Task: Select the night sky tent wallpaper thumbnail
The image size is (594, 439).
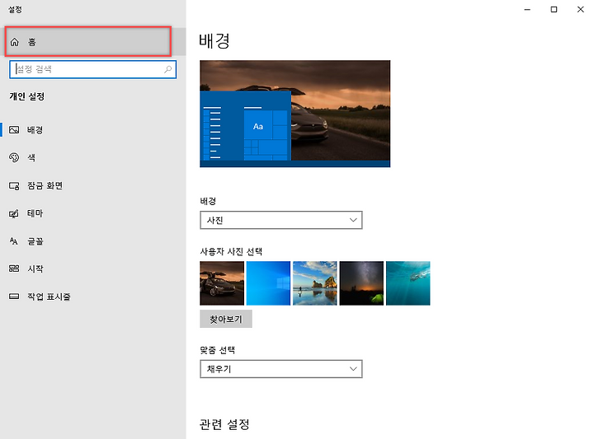Action: pos(361,283)
